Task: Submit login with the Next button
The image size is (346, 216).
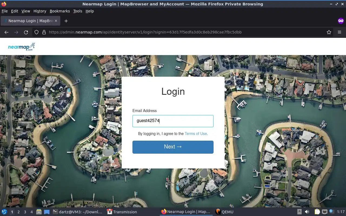Action: pyautogui.click(x=173, y=147)
